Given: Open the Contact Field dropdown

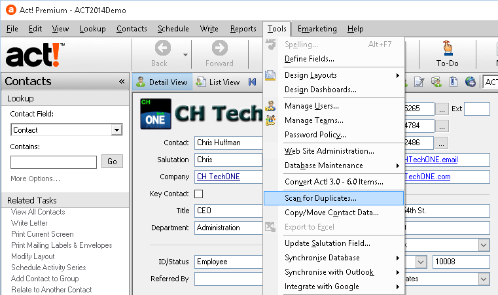Looking at the screenshot, I should (117, 130).
